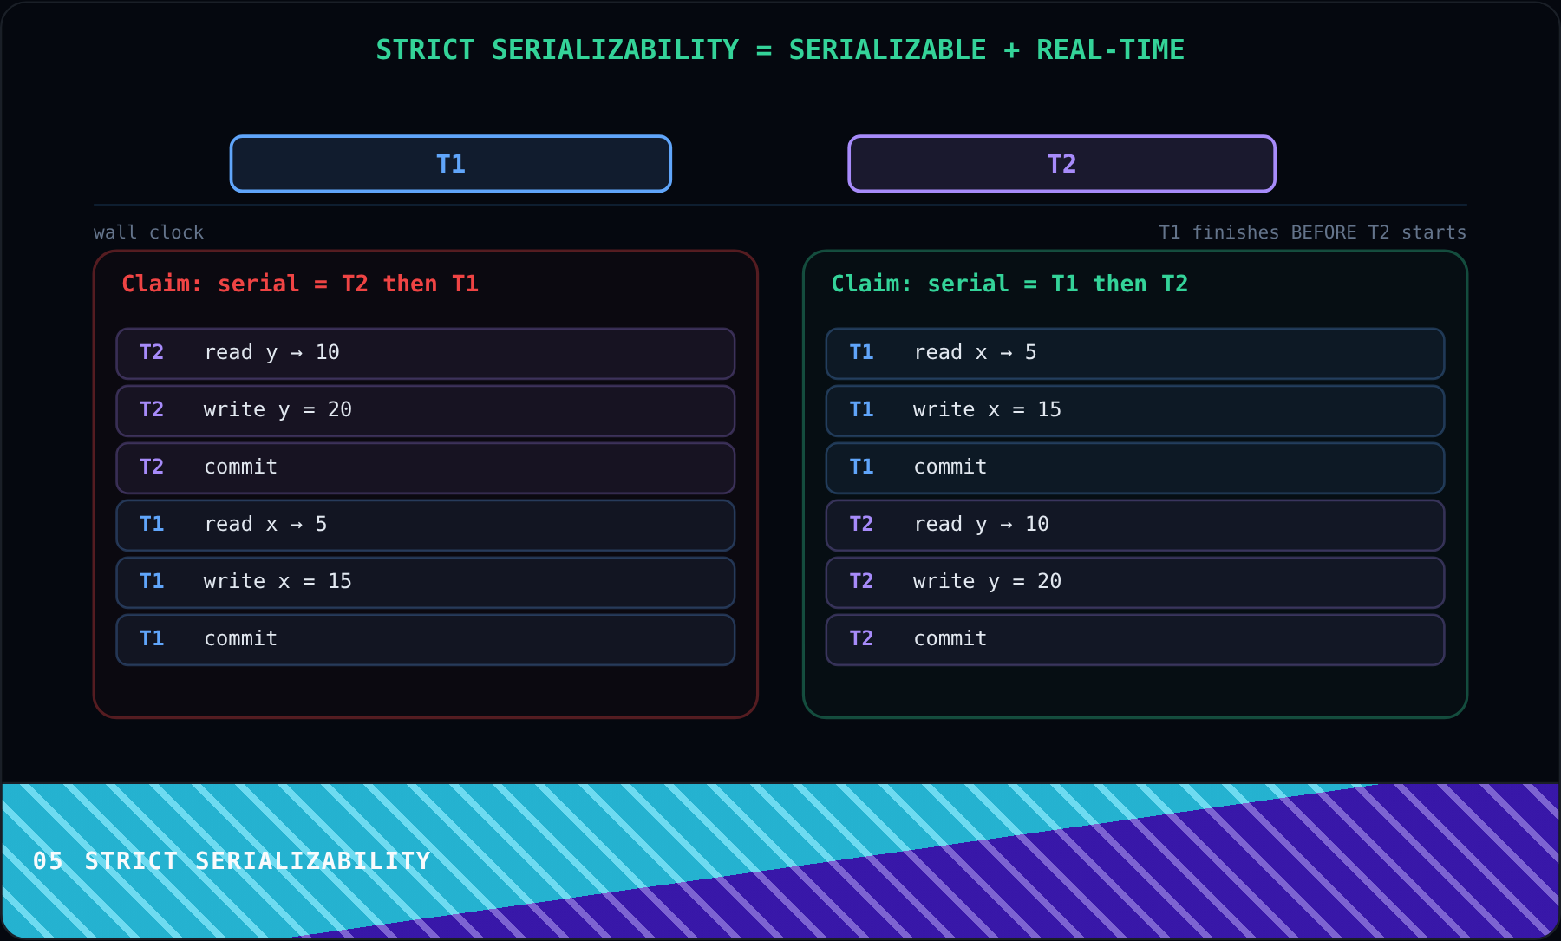1561x941 pixels.
Task: Click the blue T1 header box
Action: pos(451,164)
